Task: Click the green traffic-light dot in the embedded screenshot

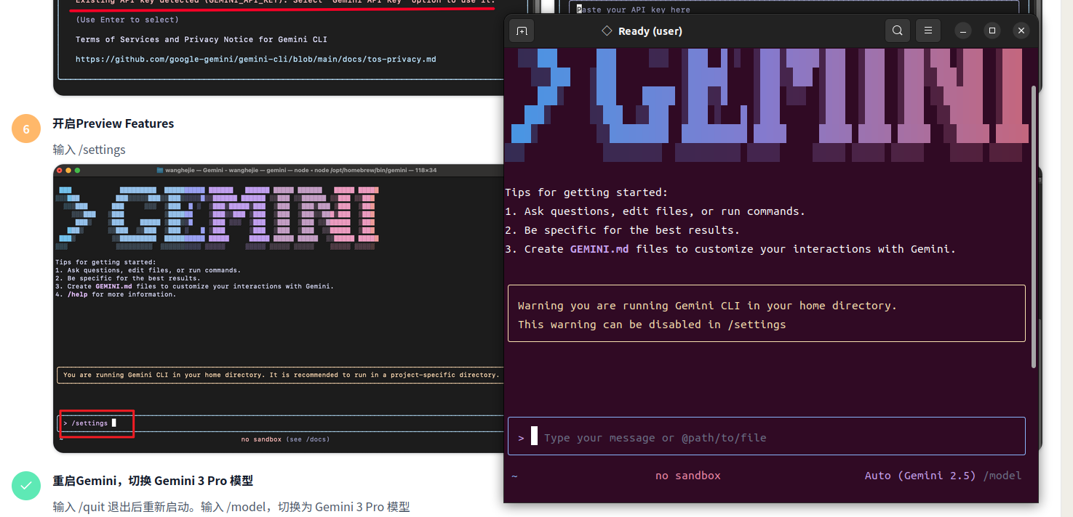Action: 77,169
